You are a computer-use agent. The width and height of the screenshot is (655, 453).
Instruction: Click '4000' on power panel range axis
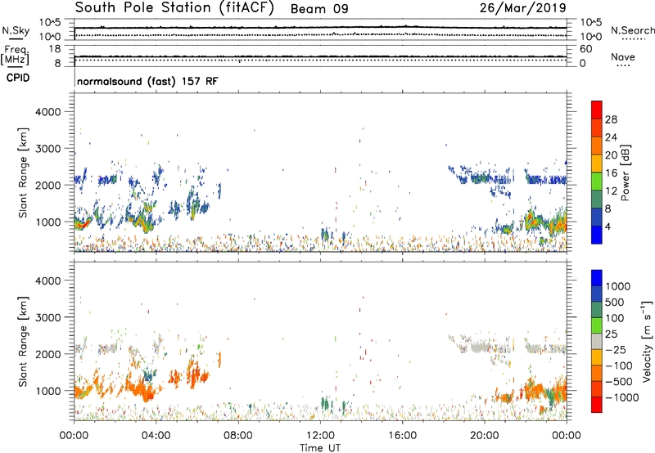[x=48, y=112]
